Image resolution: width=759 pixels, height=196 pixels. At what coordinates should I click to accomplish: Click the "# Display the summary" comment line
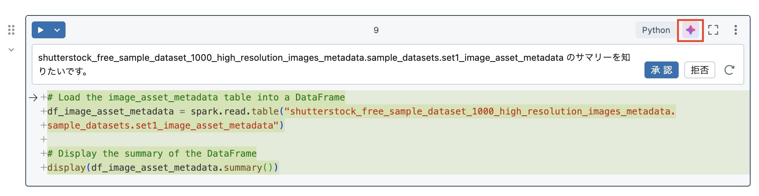click(x=152, y=153)
